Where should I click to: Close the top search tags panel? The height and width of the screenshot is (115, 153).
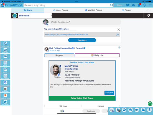(x=119, y=30)
